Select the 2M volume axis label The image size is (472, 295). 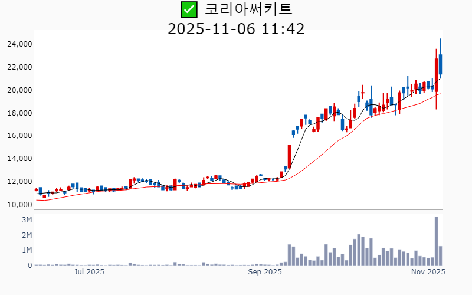[27, 235]
